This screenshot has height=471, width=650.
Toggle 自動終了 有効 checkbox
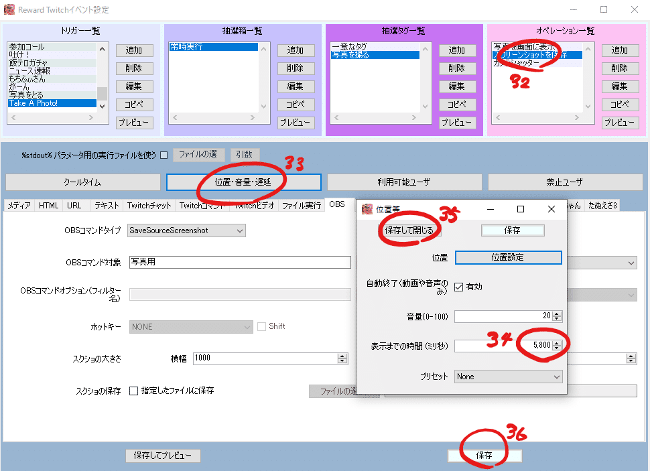click(458, 287)
